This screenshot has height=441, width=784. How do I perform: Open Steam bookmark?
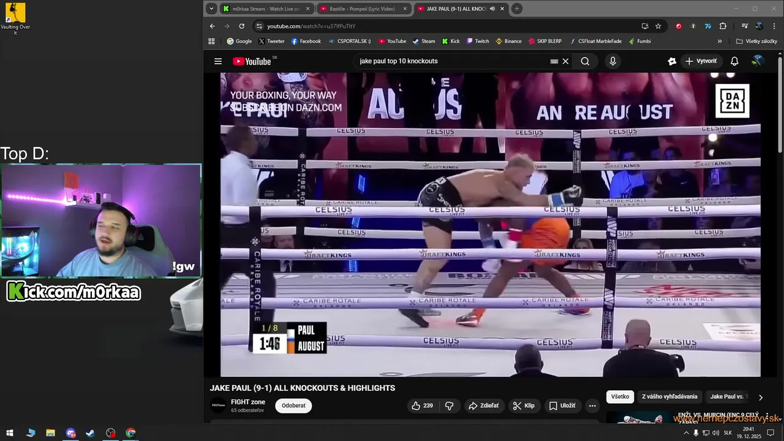click(424, 41)
